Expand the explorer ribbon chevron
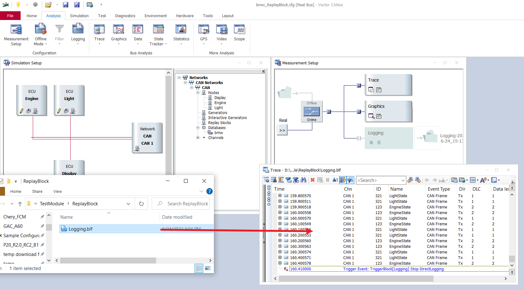 point(201,191)
